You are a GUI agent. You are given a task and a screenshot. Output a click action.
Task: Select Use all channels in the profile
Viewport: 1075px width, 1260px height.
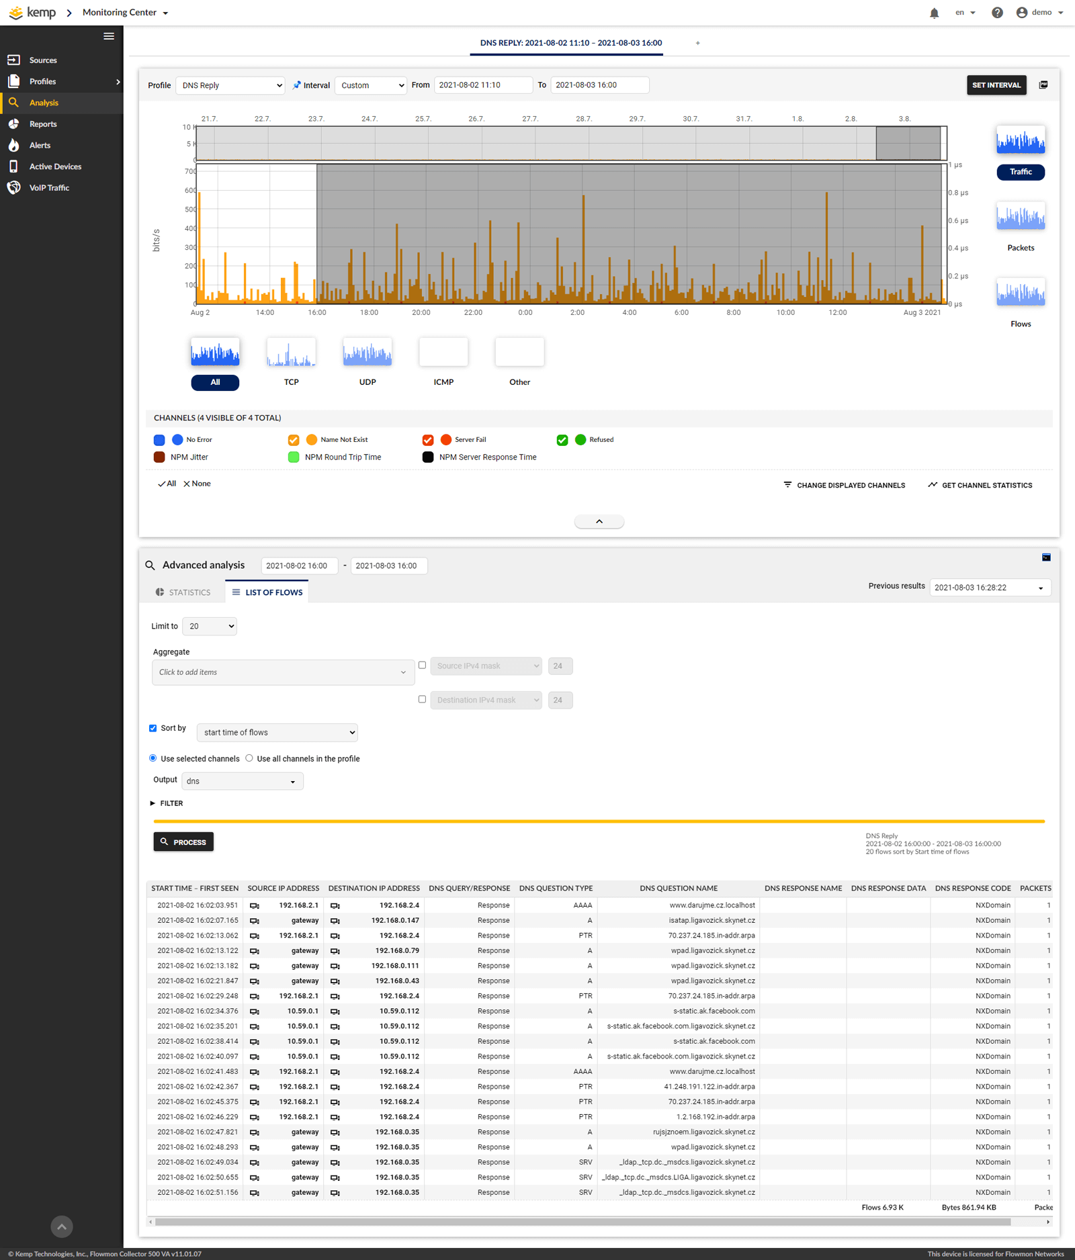coord(249,758)
